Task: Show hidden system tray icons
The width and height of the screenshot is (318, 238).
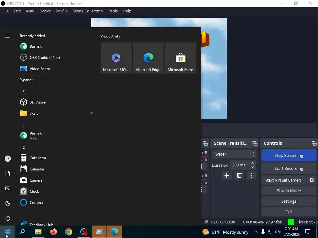Action: (x=256, y=232)
